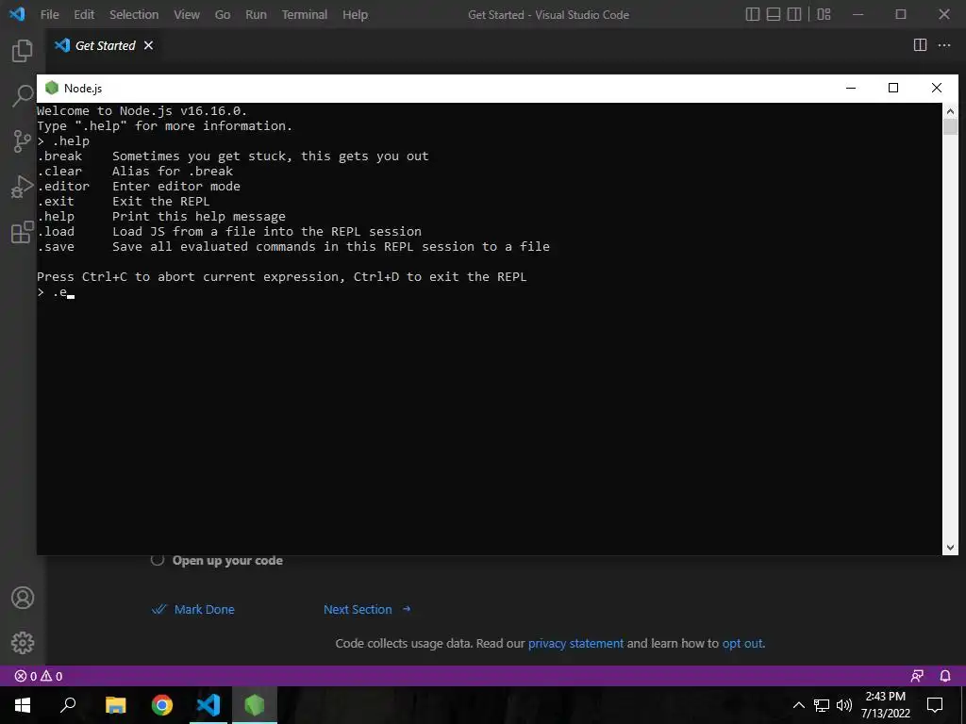Screen dimensions: 966x724
Task: Open the Edit menu
Action: click(x=84, y=14)
